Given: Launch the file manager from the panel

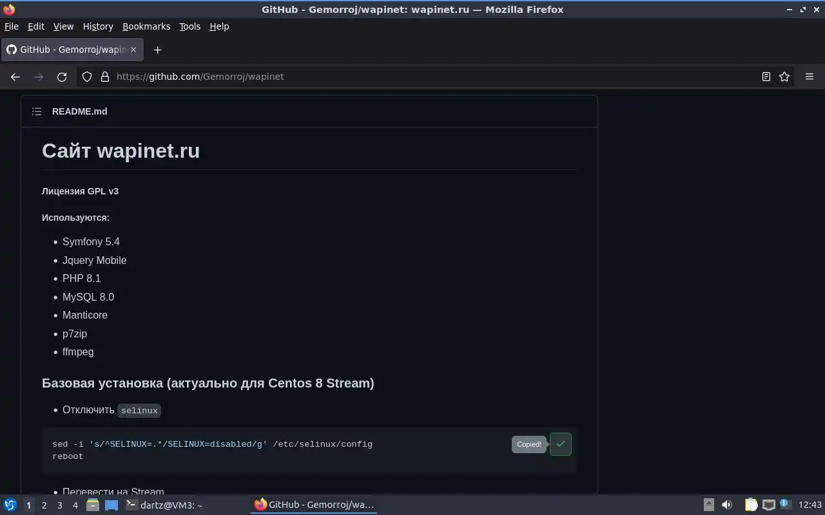Looking at the screenshot, I should [x=92, y=505].
